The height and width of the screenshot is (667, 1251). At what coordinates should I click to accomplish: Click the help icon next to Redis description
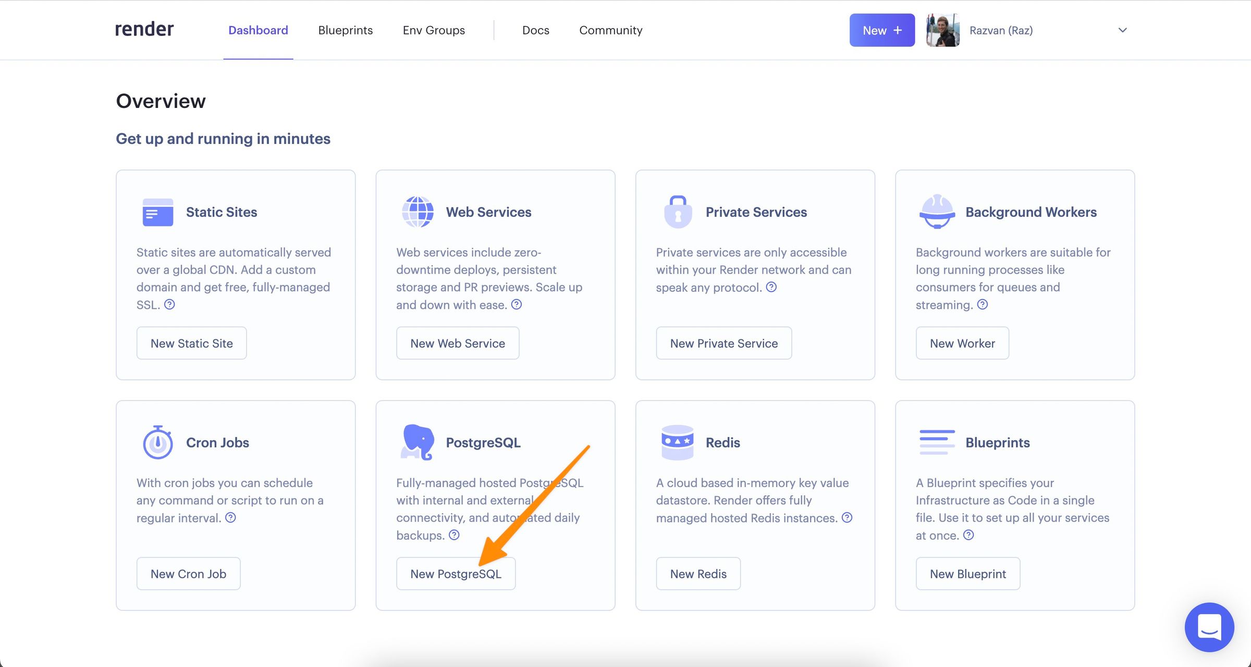847,517
